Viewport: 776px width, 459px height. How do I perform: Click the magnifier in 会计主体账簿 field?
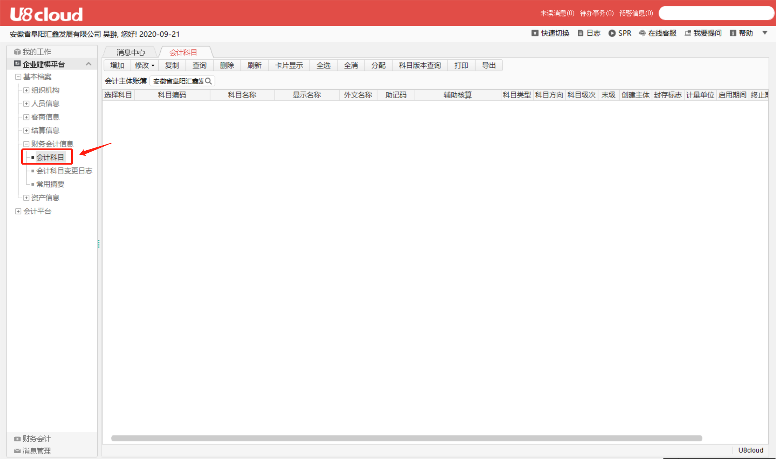pyautogui.click(x=208, y=81)
